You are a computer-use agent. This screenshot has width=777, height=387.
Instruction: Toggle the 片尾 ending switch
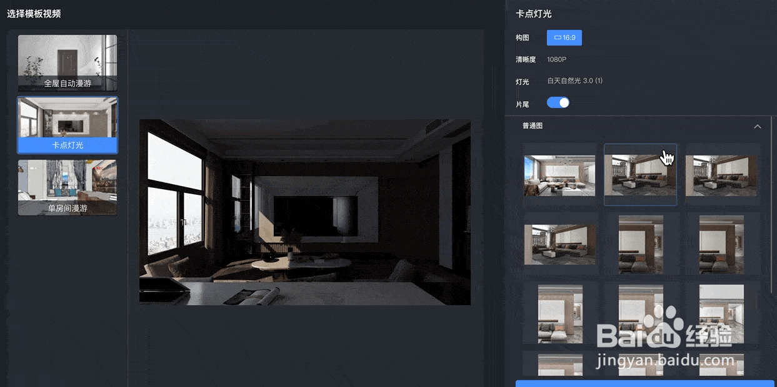tap(558, 103)
